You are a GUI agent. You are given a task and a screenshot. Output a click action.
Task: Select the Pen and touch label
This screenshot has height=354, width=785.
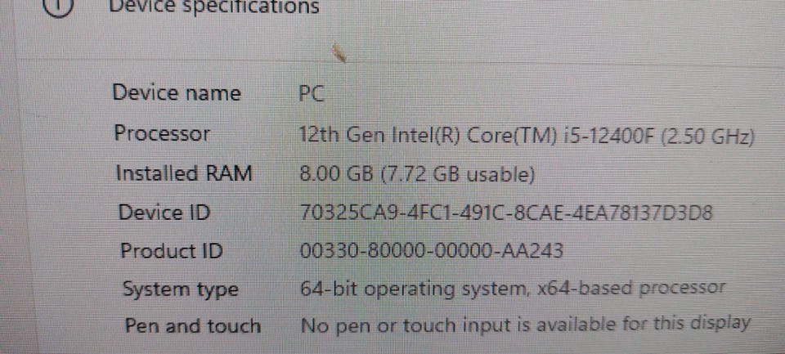[193, 326]
